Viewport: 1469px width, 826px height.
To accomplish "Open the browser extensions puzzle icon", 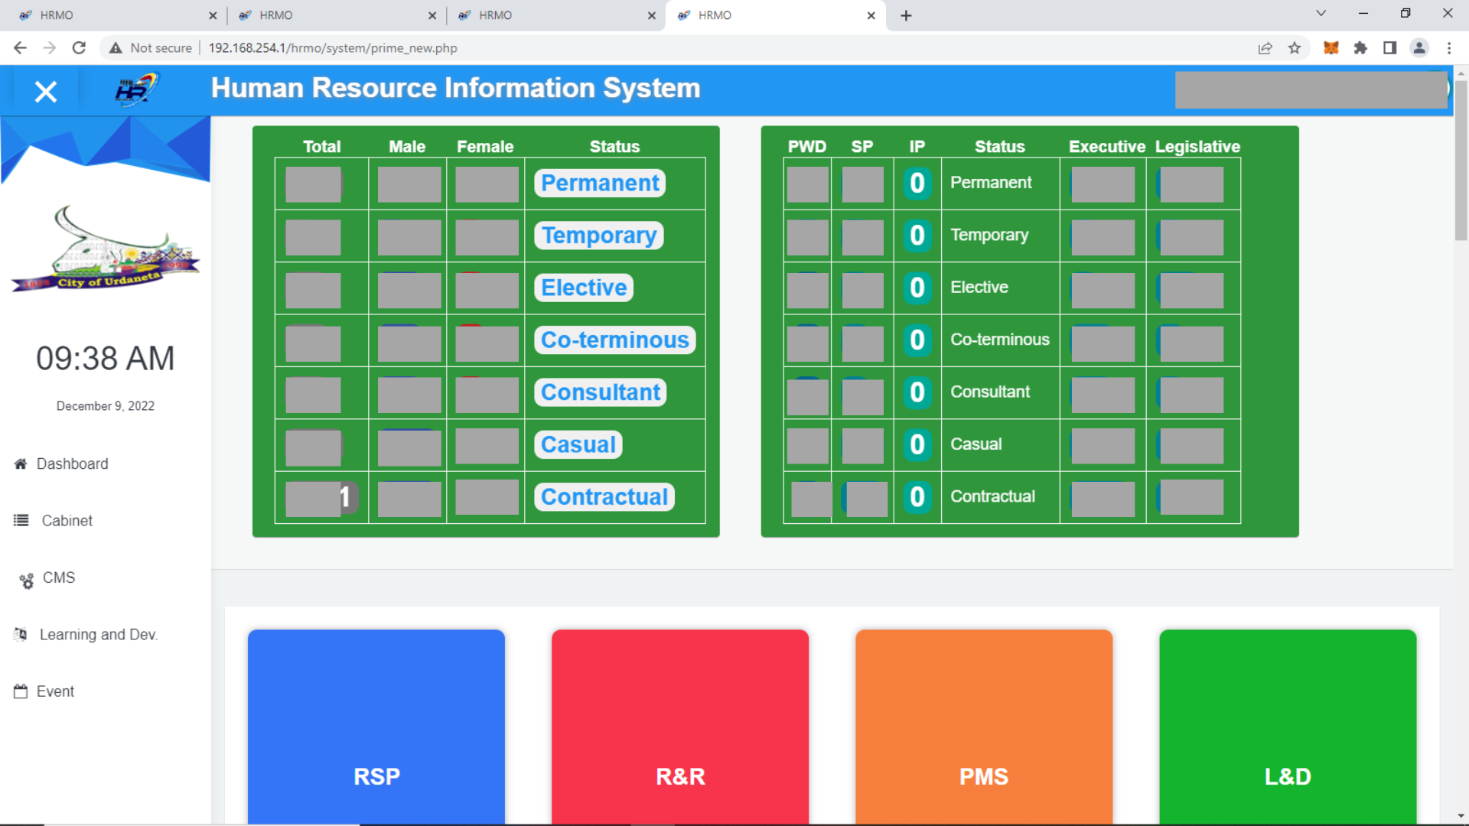I will point(1360,48).
